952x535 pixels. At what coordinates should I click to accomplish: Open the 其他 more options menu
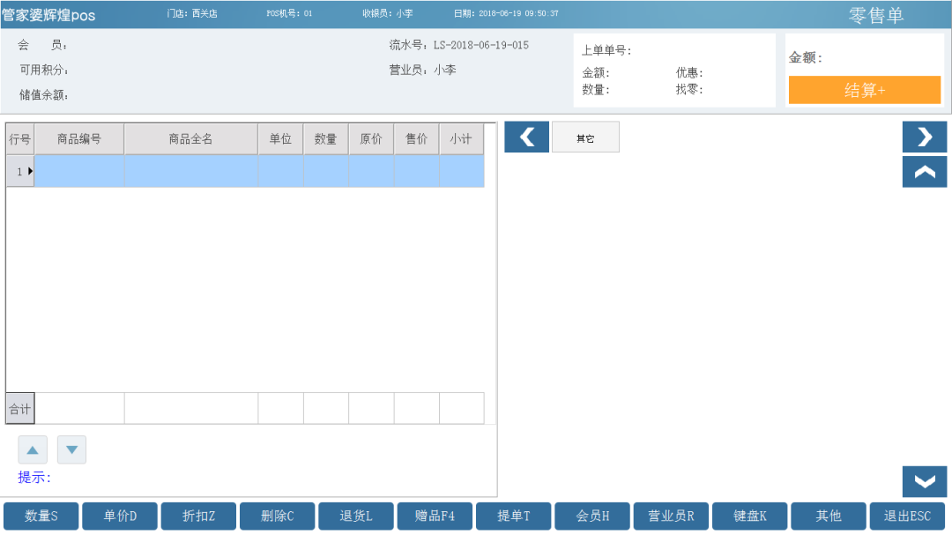[829, 516]
